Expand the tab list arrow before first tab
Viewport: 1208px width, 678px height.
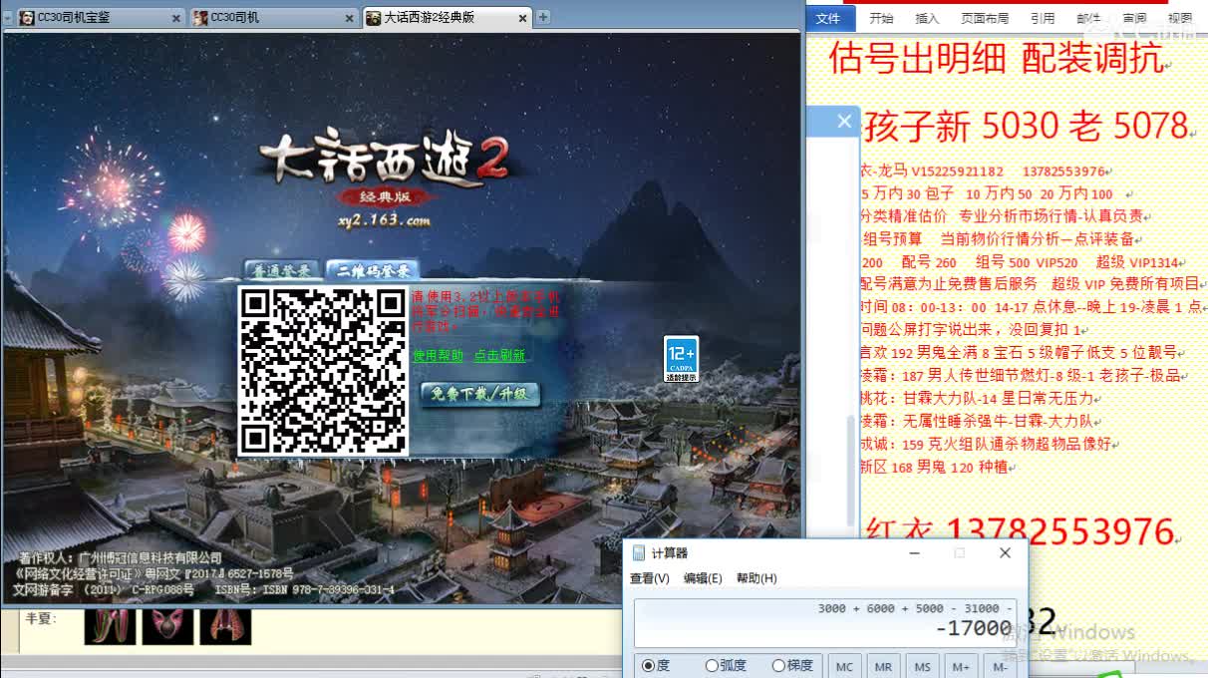point(7,18)
